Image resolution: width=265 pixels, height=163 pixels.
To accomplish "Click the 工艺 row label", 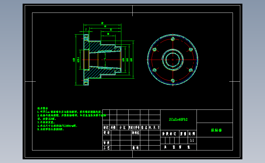I will pos(107,148).
